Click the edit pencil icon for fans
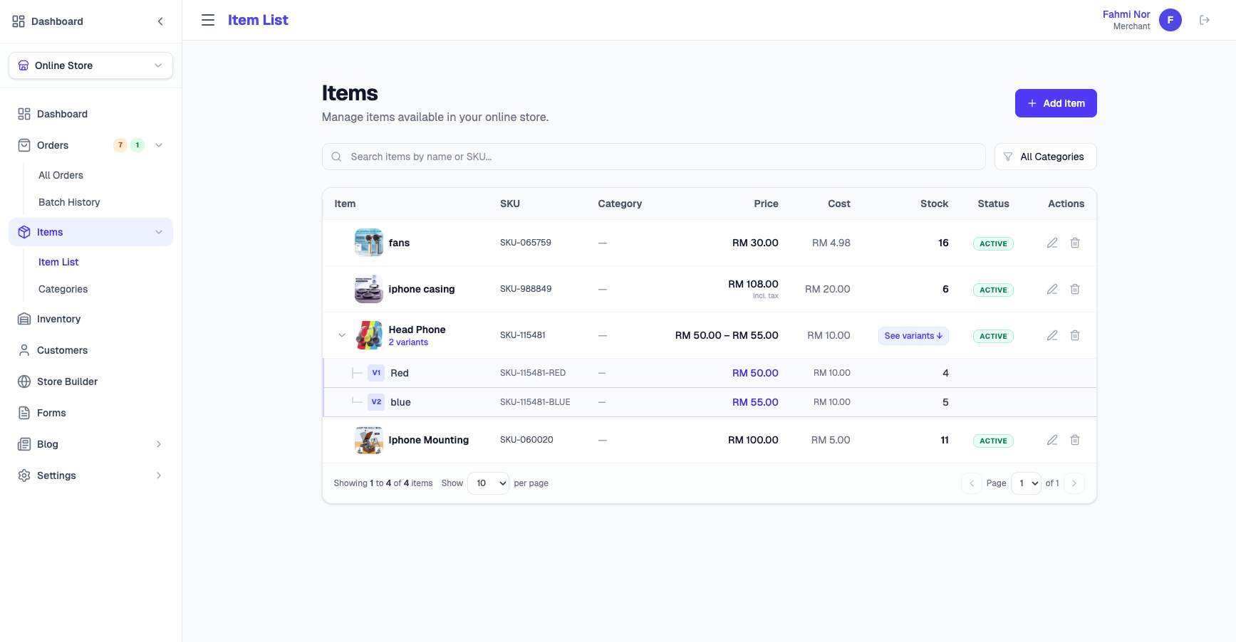Viewport: 1236px width, 642px height. 1051,243
